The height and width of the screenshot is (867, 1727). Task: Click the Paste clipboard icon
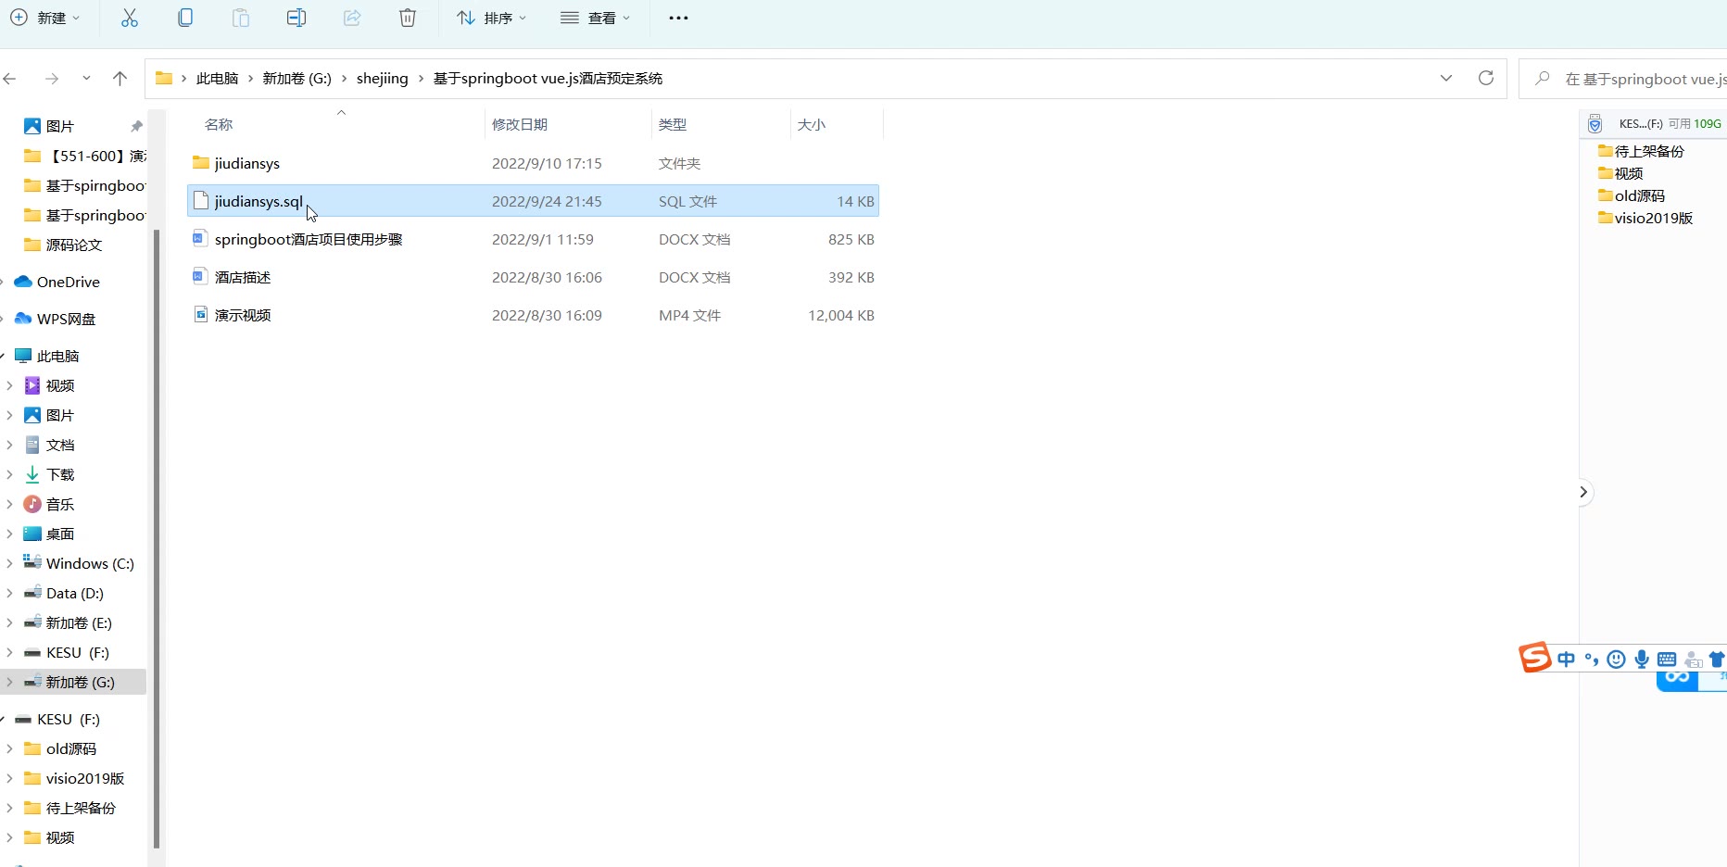click(241, 18)
